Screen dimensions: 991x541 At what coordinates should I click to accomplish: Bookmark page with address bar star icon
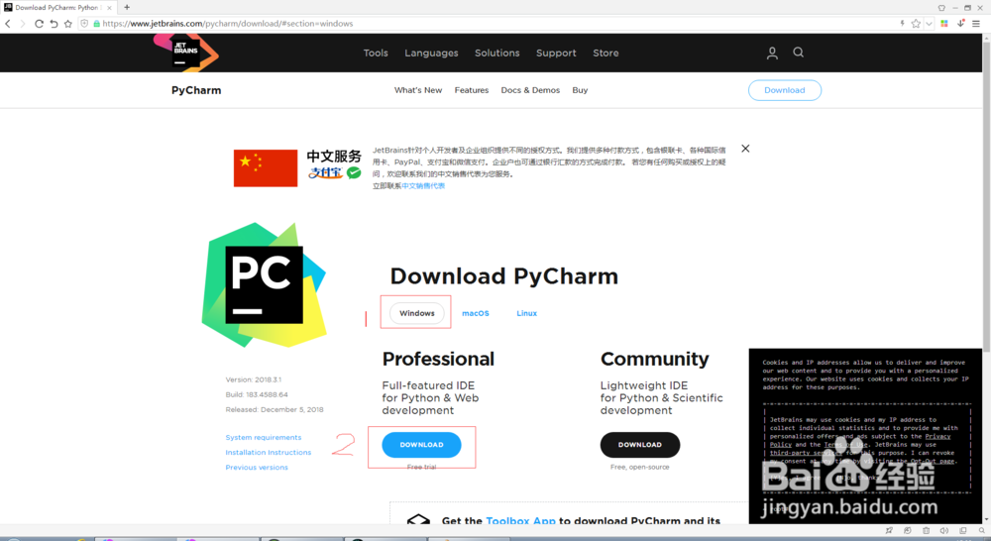click(916, 24)
